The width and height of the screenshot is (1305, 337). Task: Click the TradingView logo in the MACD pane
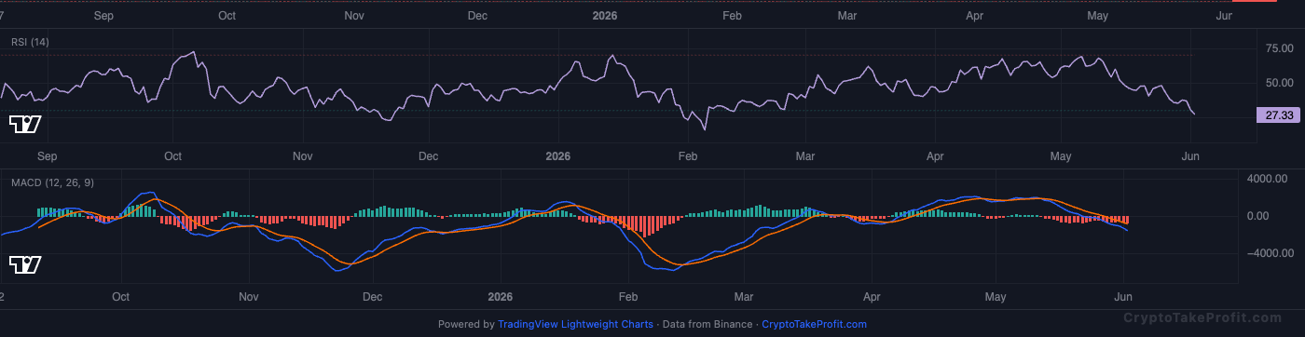(24, 265)
